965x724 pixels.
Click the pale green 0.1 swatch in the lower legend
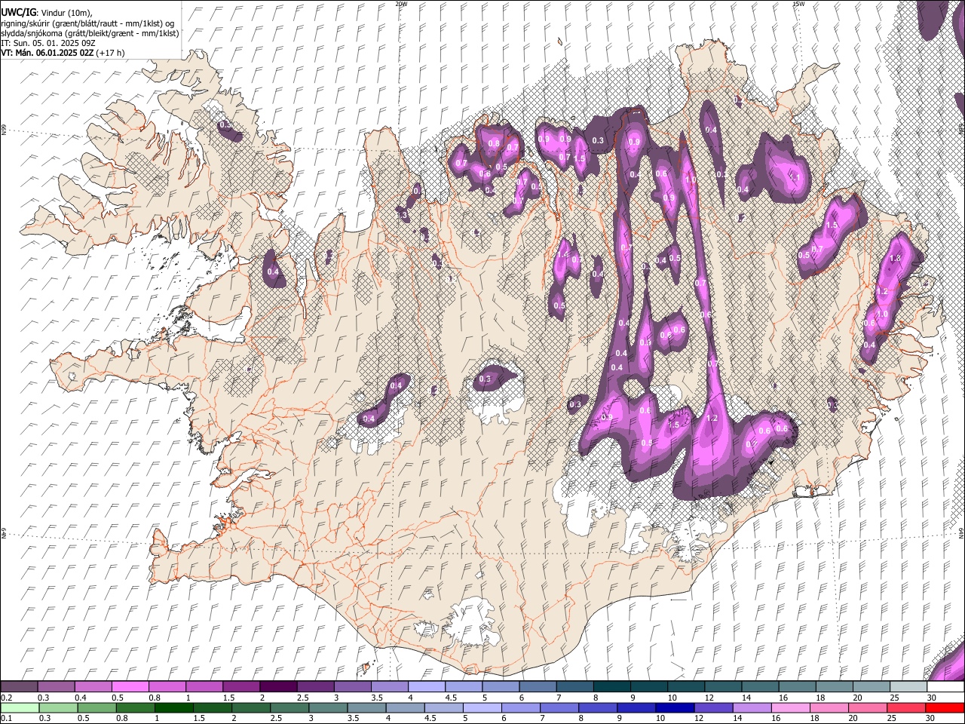20,707
